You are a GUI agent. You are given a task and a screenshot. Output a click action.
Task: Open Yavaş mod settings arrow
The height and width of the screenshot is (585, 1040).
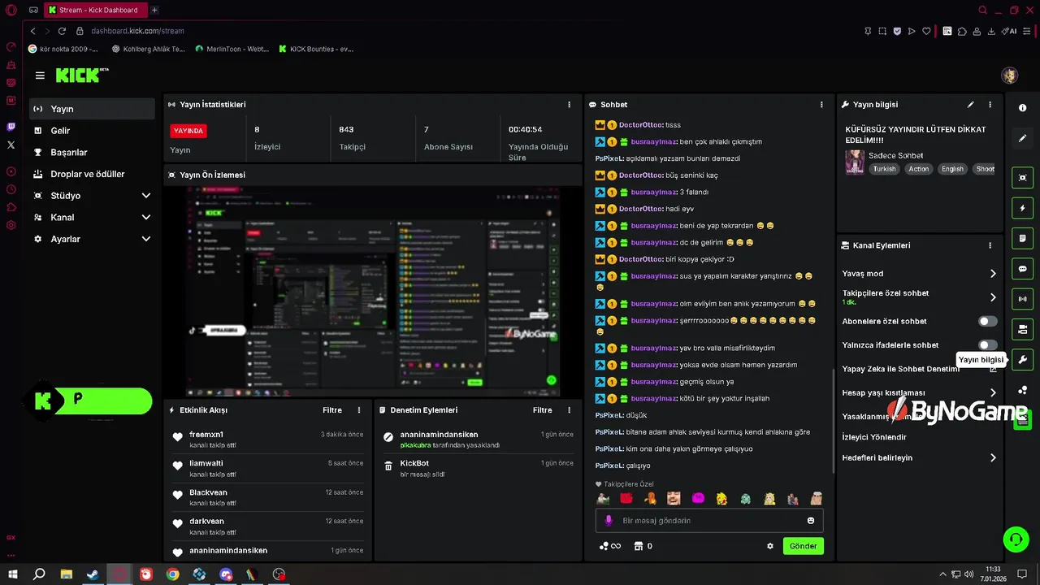point(993,274)
